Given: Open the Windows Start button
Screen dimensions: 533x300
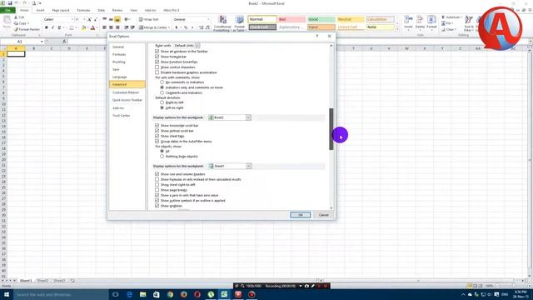Looking at the screenshot, I should point(7,294).
